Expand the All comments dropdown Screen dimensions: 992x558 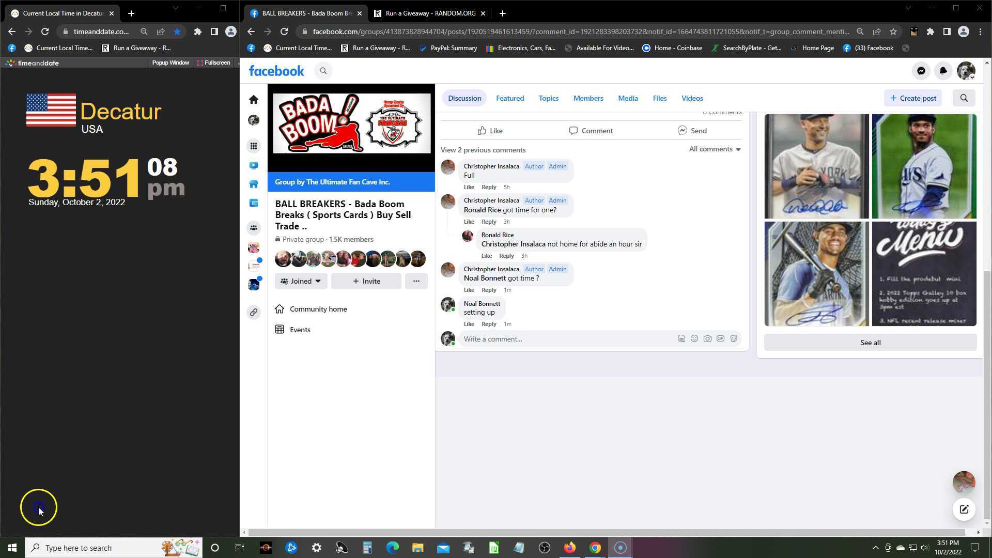(x=715, y=149)
